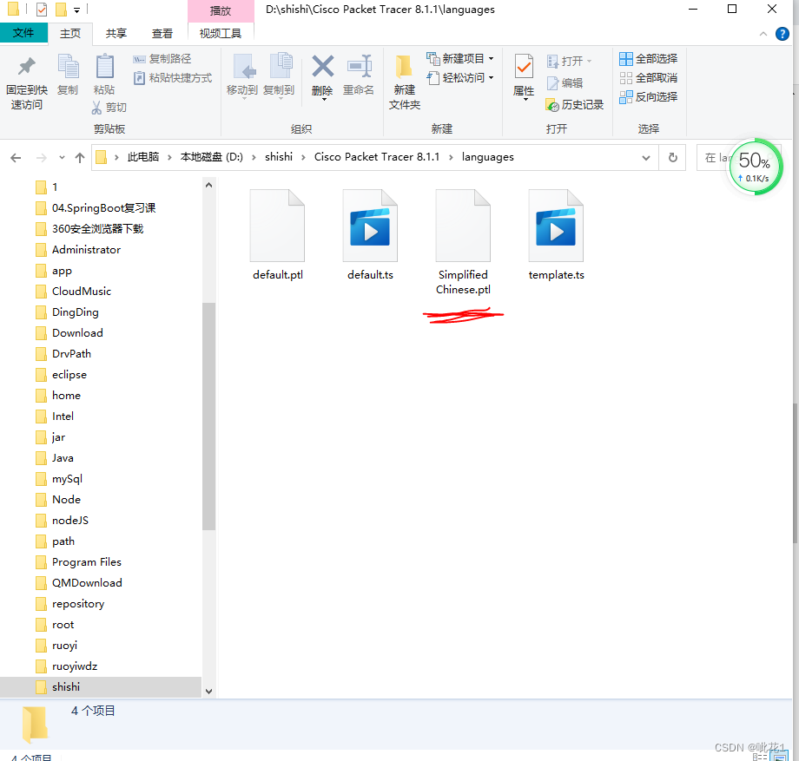The image size is (799, 761).
Task: Click Cisco Packet Tracer 8.1.1 breadcrumb
Action: point(377,157)
